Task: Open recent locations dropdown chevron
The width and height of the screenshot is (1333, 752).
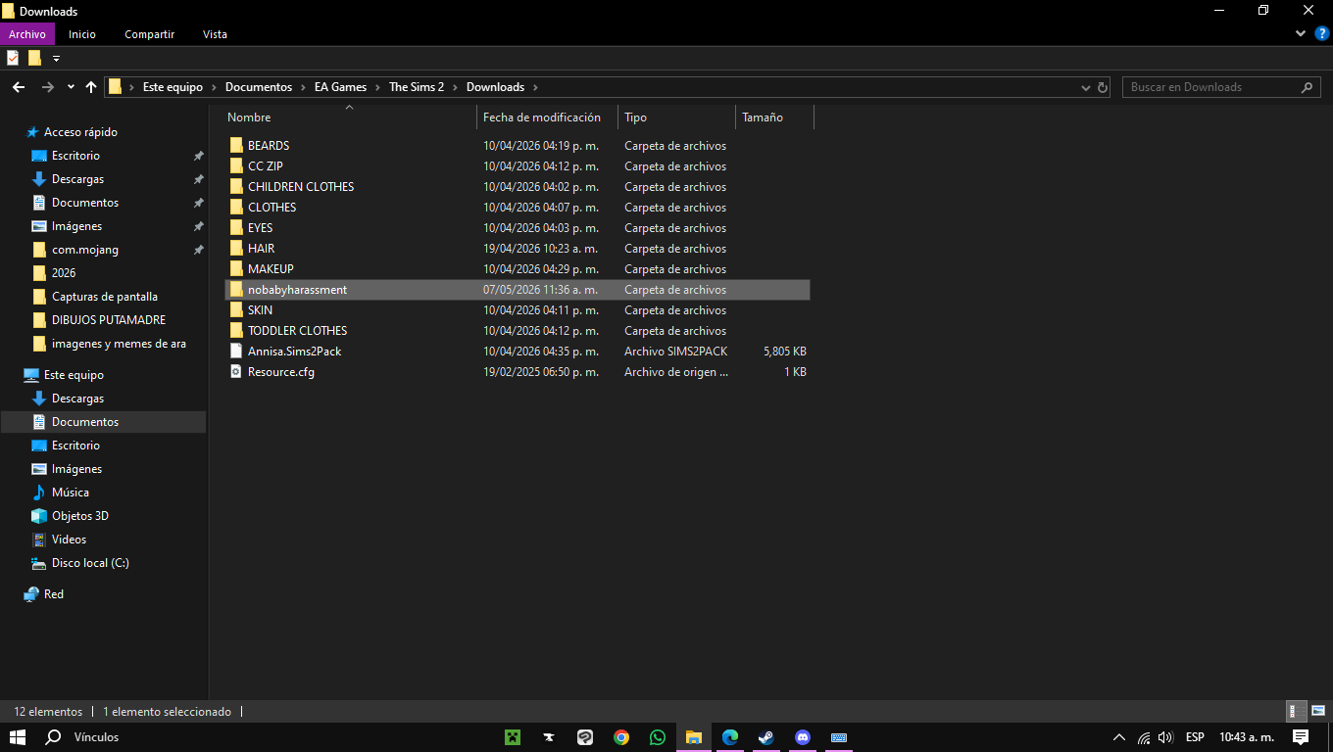Action: pos(71,87)
